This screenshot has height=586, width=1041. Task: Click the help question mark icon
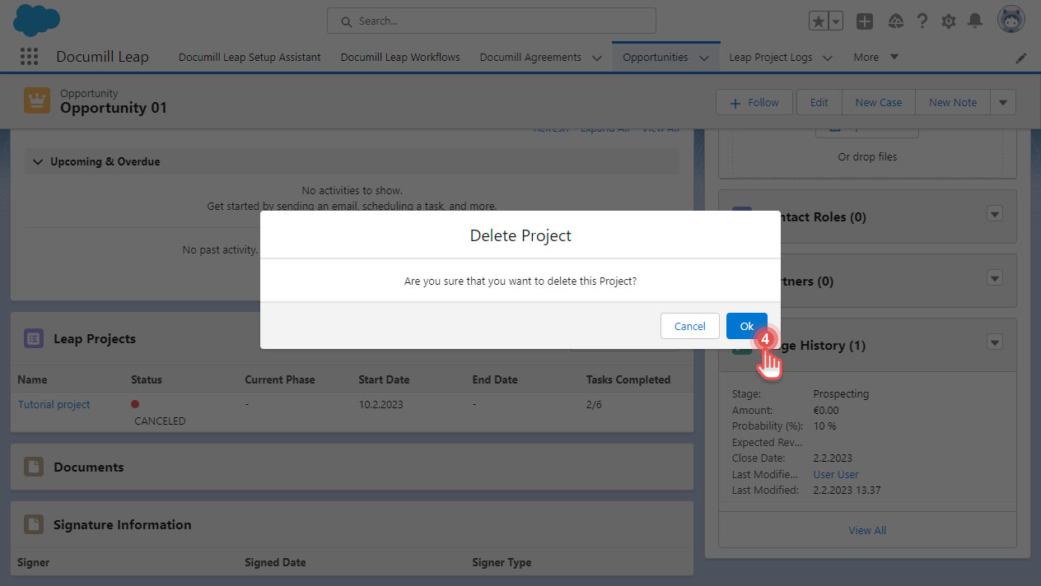coord(922,21)
